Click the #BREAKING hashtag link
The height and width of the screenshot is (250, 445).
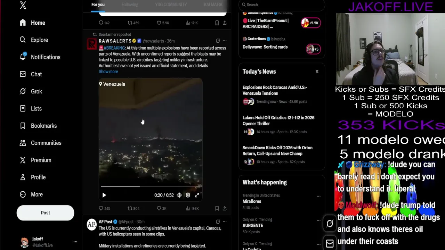[114, 48]
